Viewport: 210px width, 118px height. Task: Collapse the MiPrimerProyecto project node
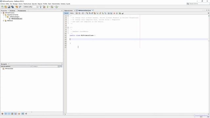tap(1, 13)
